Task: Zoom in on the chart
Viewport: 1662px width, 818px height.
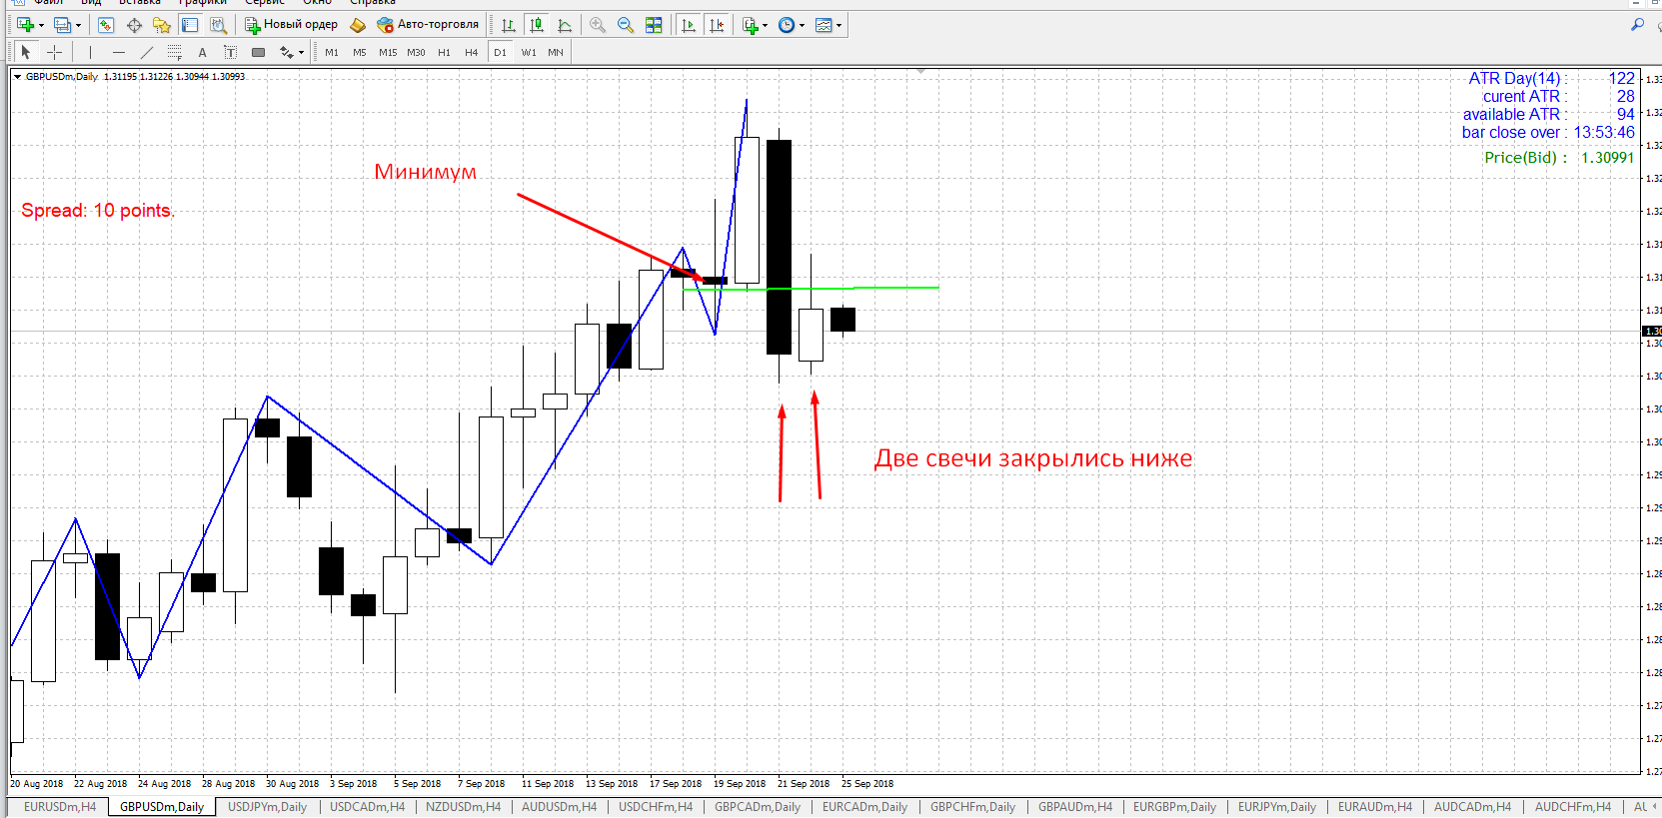Action: click(x=598, y=25)
